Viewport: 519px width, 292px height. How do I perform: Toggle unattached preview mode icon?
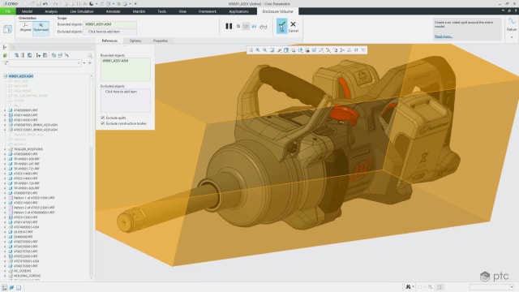(x=254, y=26)
